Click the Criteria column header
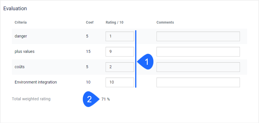Screen dimensions: 259x123 pos(21,22)
